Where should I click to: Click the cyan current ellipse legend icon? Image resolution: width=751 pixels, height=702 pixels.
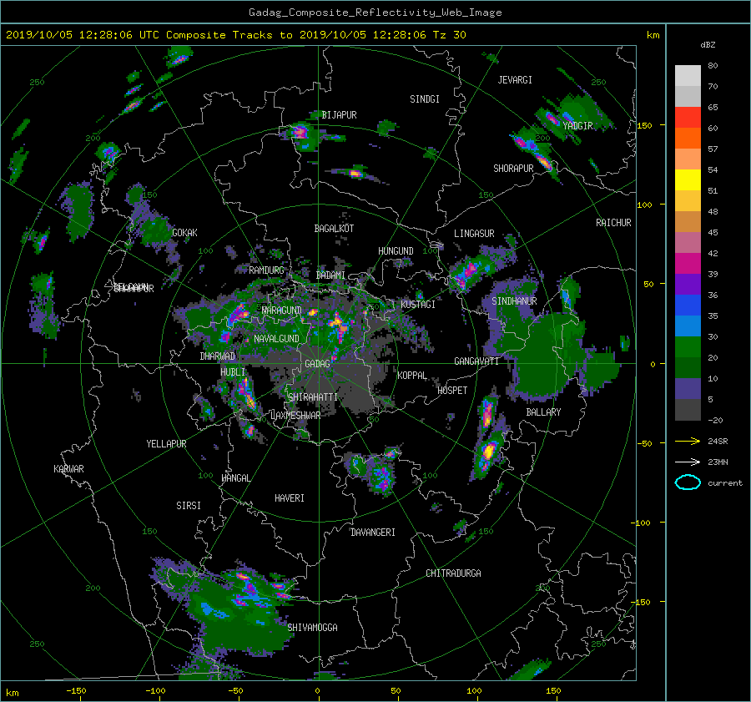tap(688, 482)
